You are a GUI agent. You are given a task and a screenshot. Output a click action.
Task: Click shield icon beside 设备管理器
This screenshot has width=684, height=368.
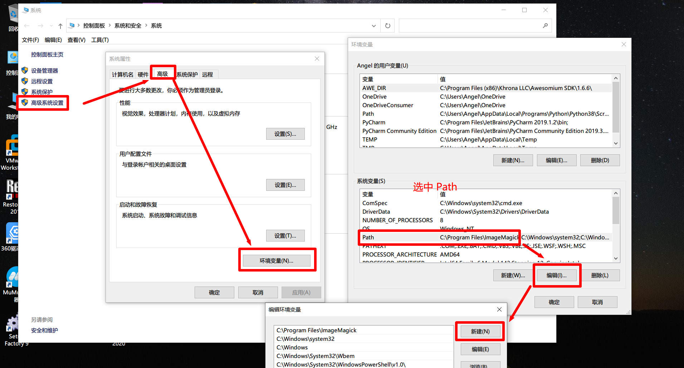(x=25, y=70)
